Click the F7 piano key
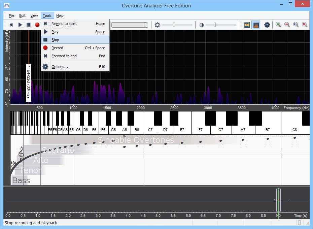 click(x=201, y=130)
